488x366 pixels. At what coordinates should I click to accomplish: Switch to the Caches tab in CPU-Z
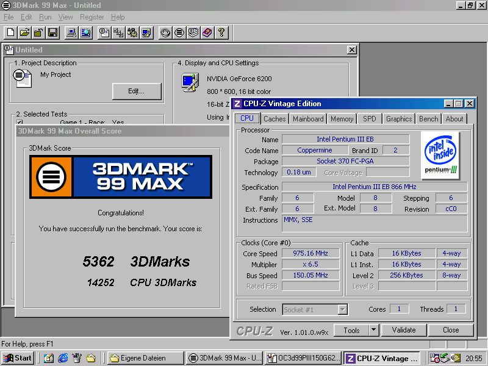coord(274,119)
